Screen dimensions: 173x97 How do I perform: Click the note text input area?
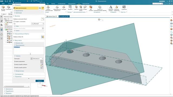click(x=29, y=51)
